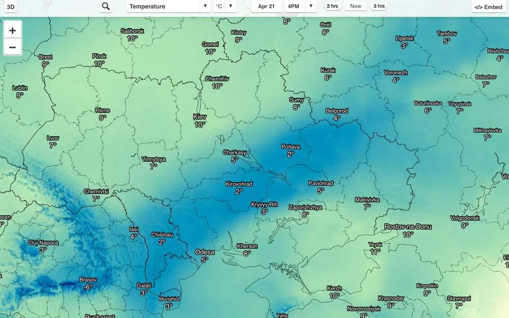Open the search magnifier
Viewport: 509px width, 318px height.
pyautogui.click(x=105, y=7)
